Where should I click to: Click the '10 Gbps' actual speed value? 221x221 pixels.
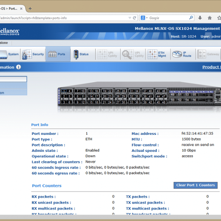click(x=189, y=150)
